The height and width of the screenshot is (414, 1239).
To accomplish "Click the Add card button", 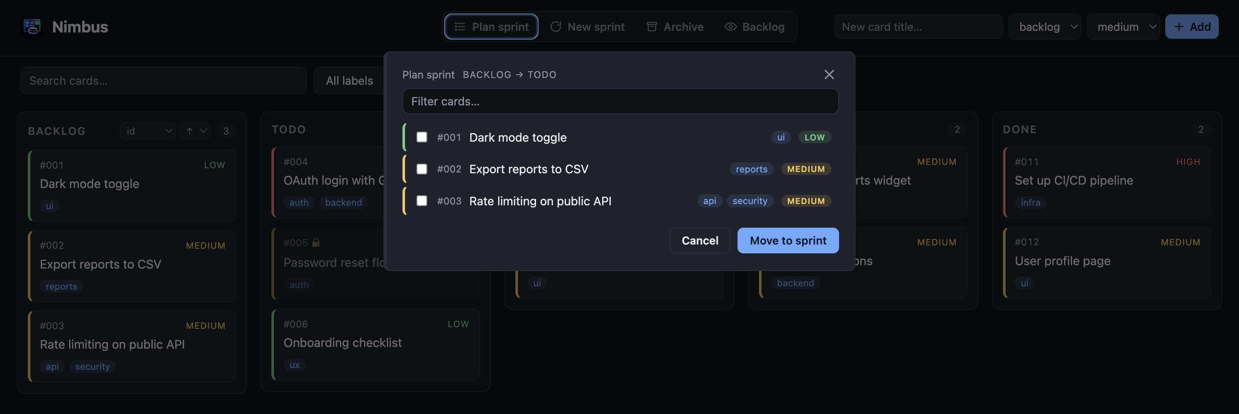I will point(1191,27).
